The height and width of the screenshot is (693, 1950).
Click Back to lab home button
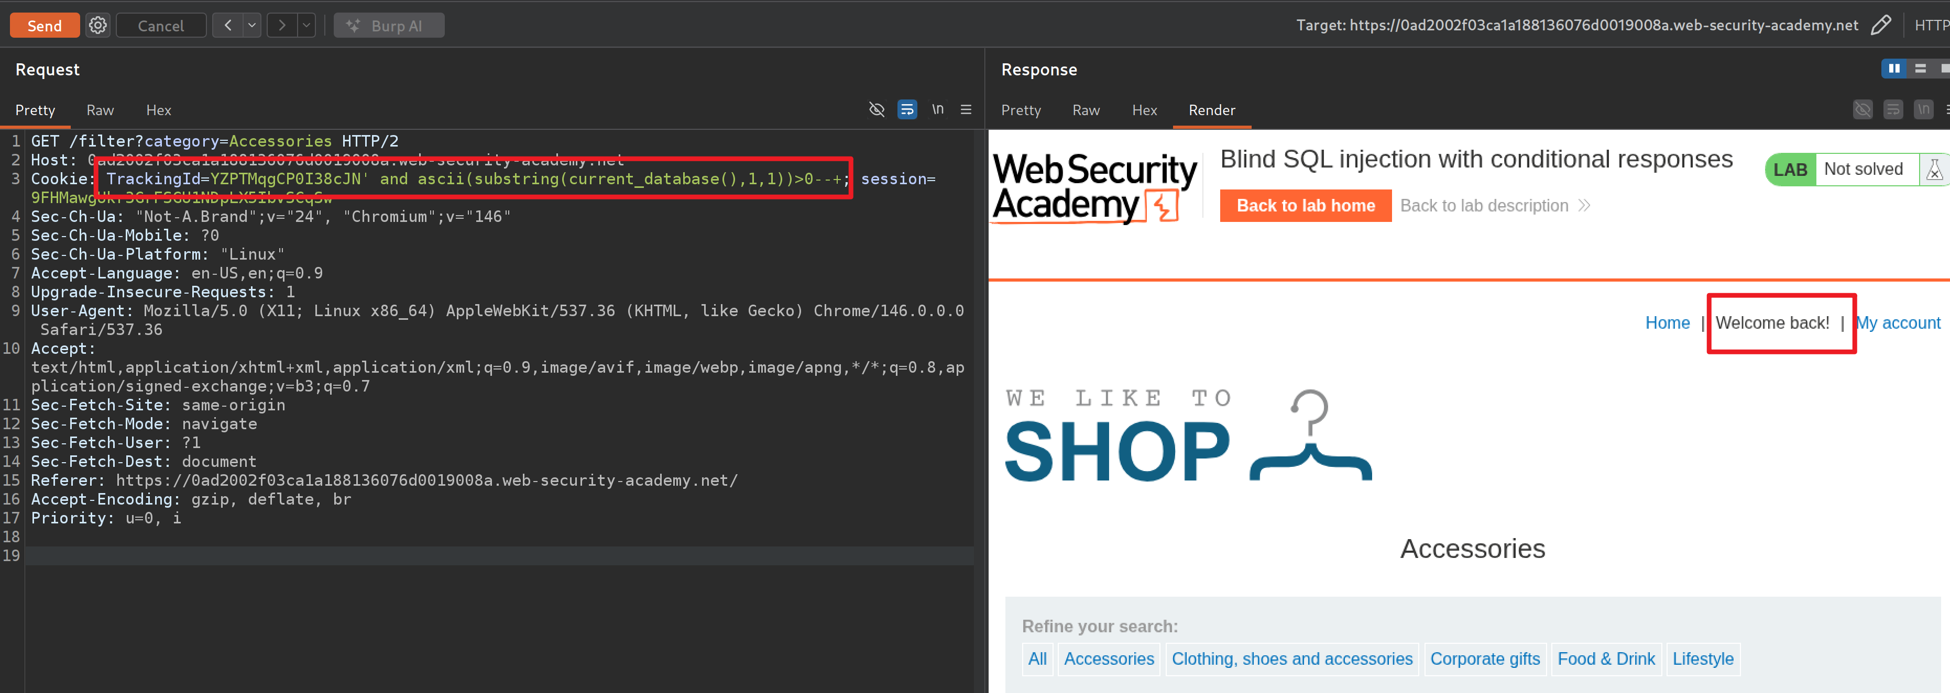[1305, 206]
